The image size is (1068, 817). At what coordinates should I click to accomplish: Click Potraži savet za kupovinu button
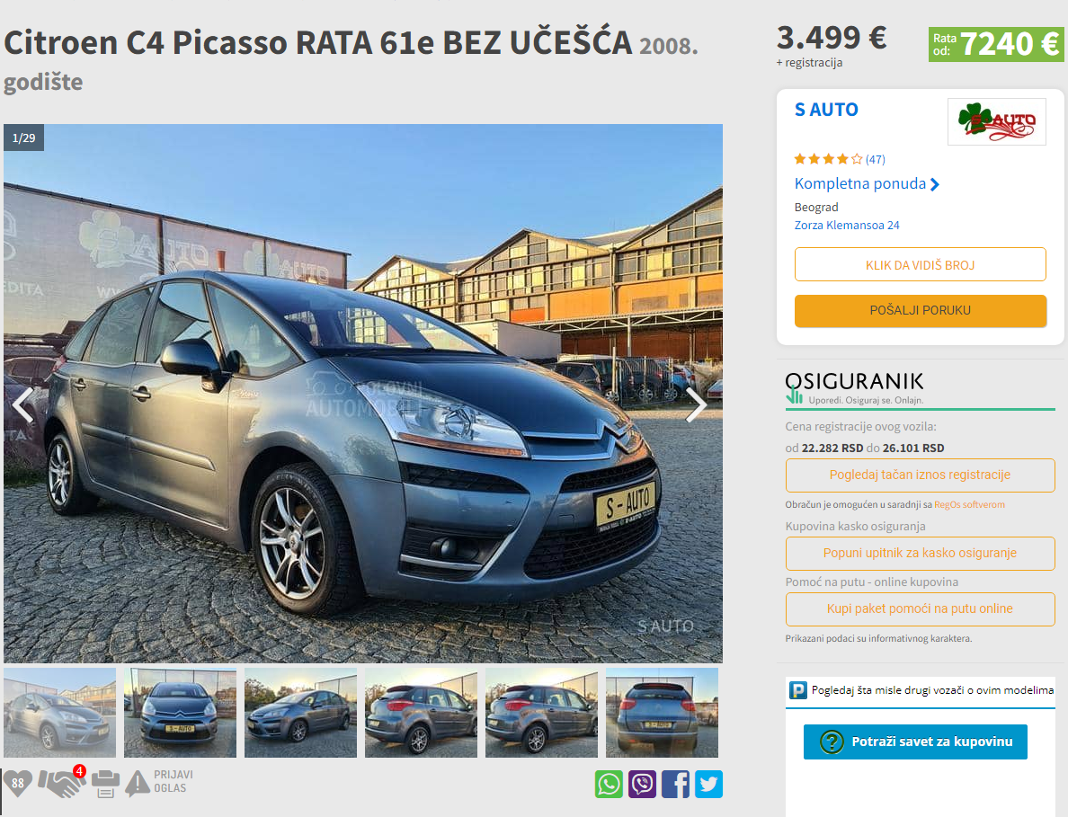click(915, 742)
